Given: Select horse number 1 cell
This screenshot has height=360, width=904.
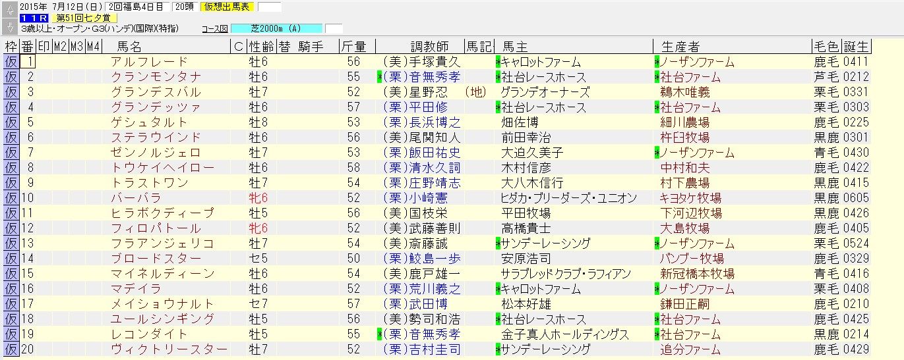Looking at the screenshot, I should point(28,62).
